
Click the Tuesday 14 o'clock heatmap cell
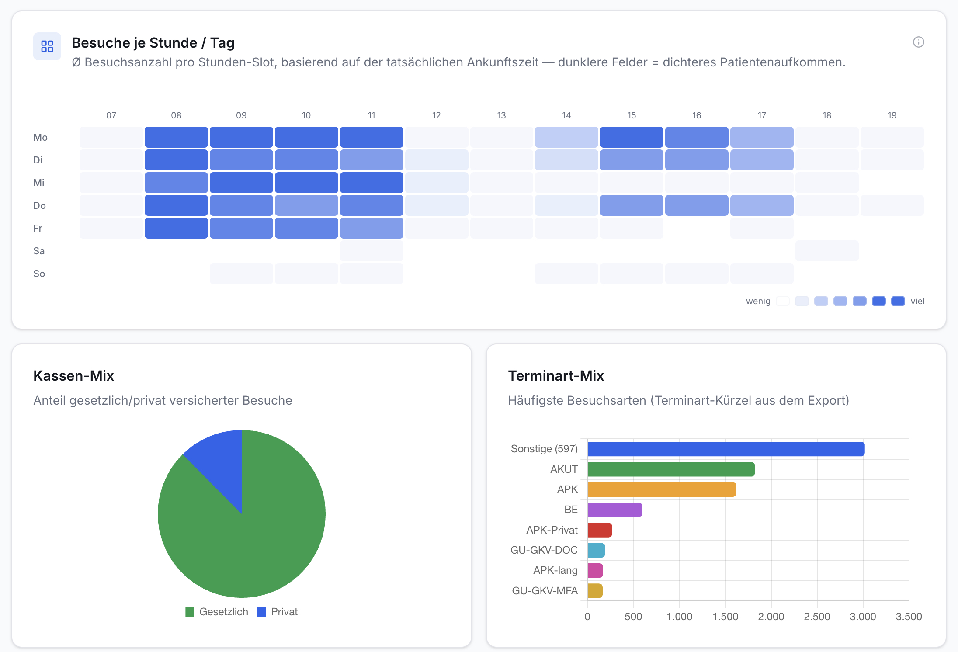pos(566,160)
